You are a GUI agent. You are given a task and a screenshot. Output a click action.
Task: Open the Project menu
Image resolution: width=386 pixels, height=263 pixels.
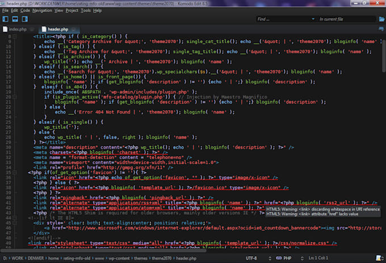coord(72,10)
